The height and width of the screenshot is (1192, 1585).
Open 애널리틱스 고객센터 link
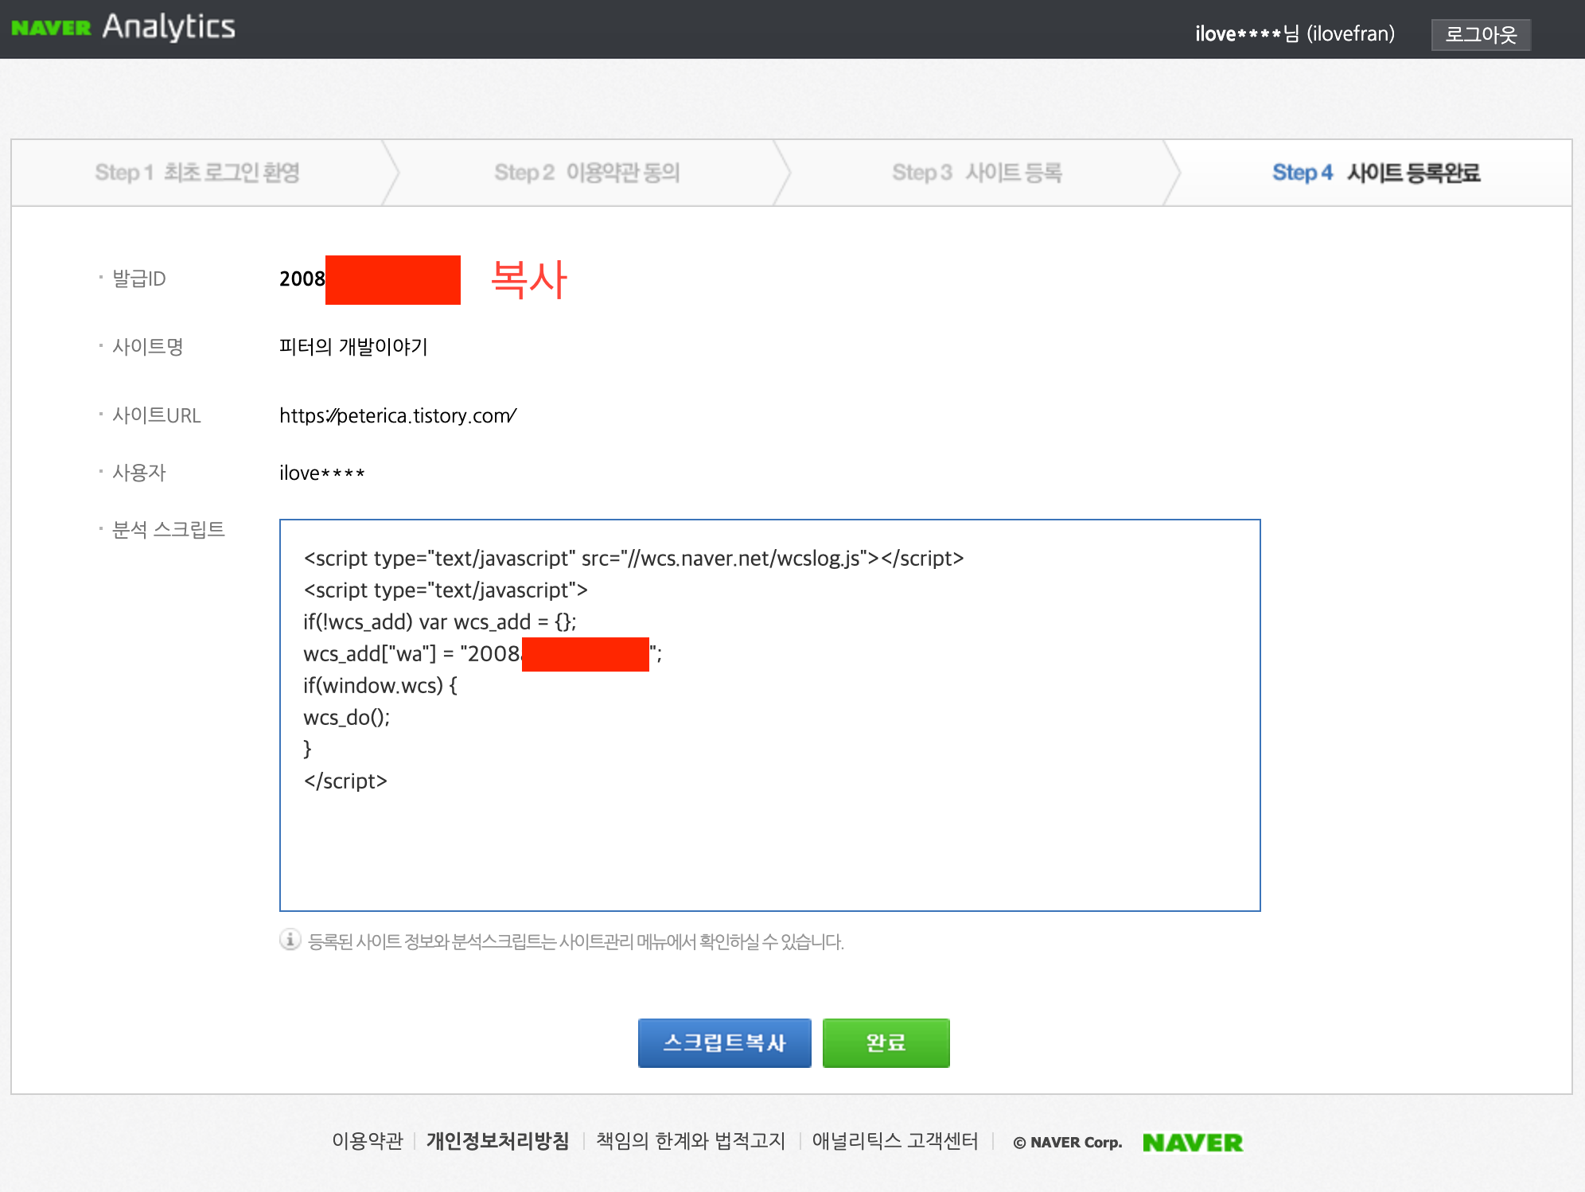click(x=894, y=1141)
